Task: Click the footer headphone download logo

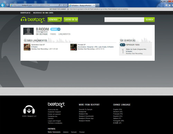Action: click(x=29, y=109)
